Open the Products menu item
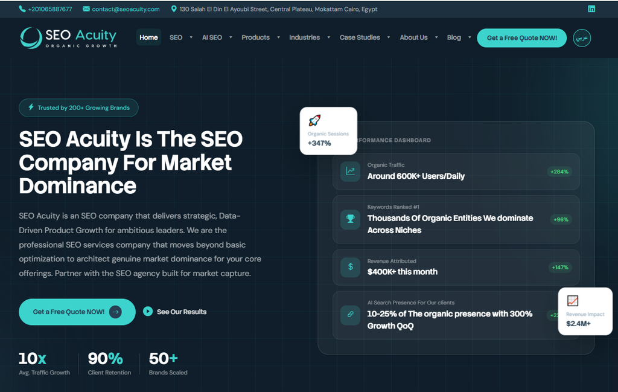 point(255,37)
